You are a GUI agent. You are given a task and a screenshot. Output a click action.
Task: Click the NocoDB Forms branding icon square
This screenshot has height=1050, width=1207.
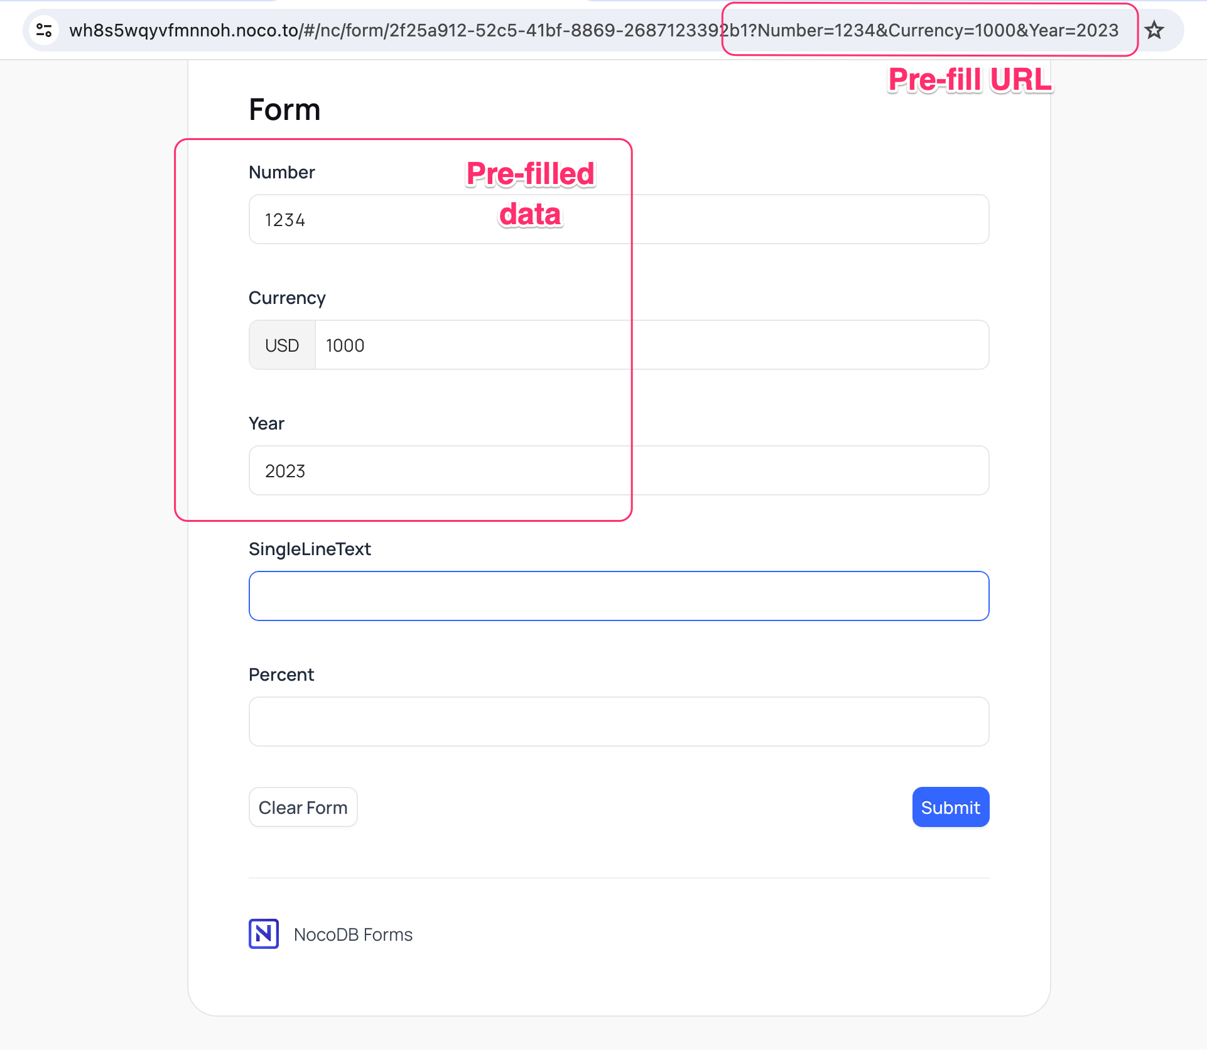263,934
